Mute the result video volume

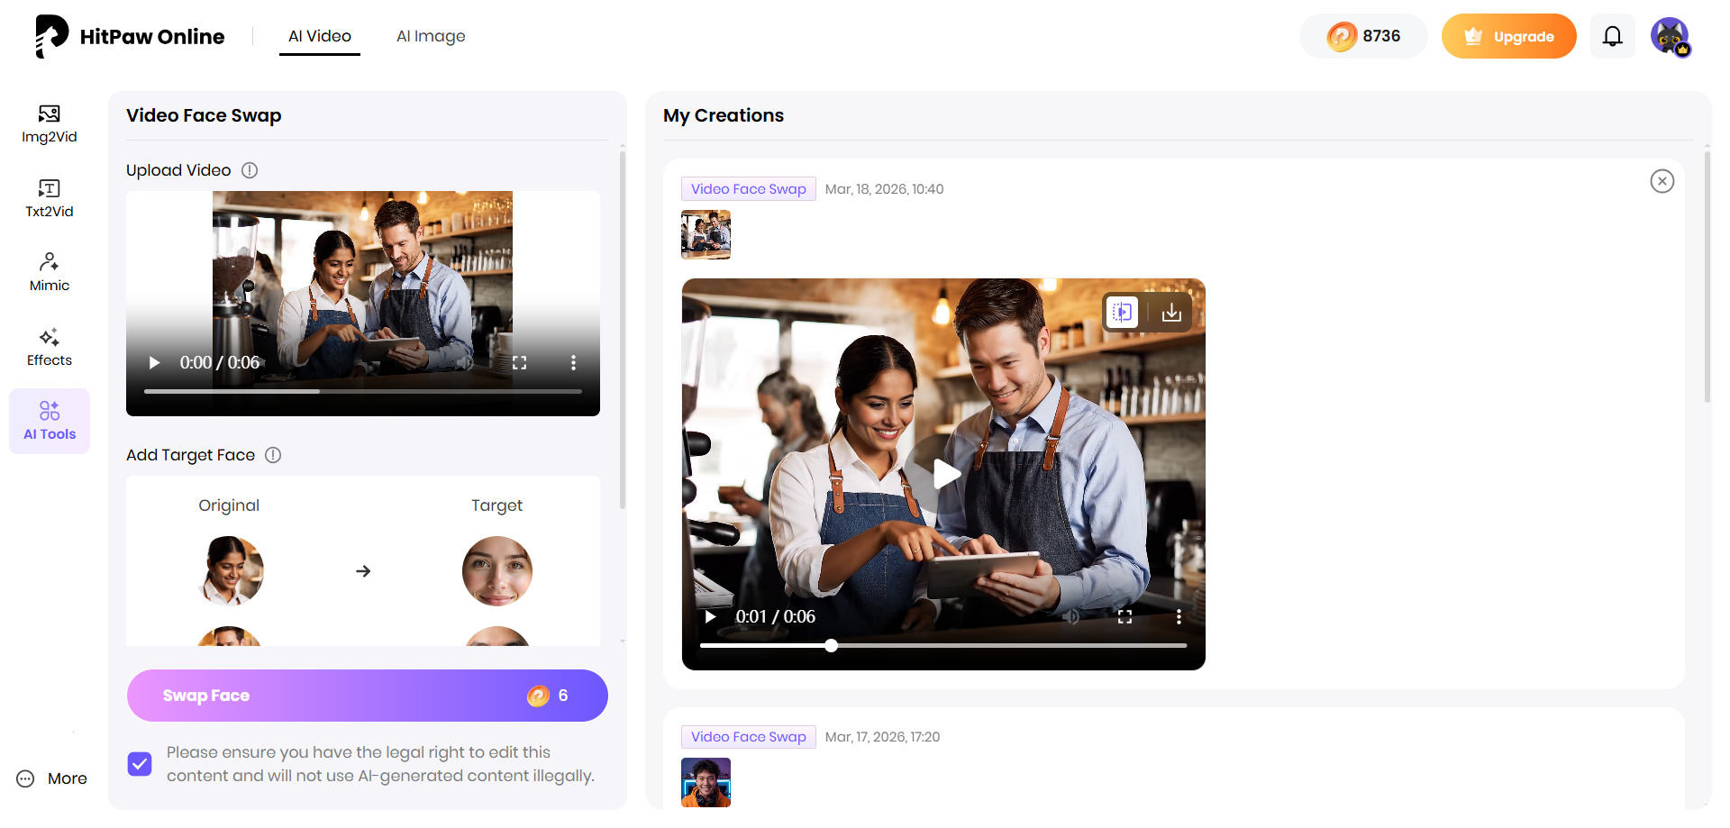pyautogui.click(x=1071, y=617)
